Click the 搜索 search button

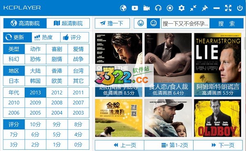[226, 23]
